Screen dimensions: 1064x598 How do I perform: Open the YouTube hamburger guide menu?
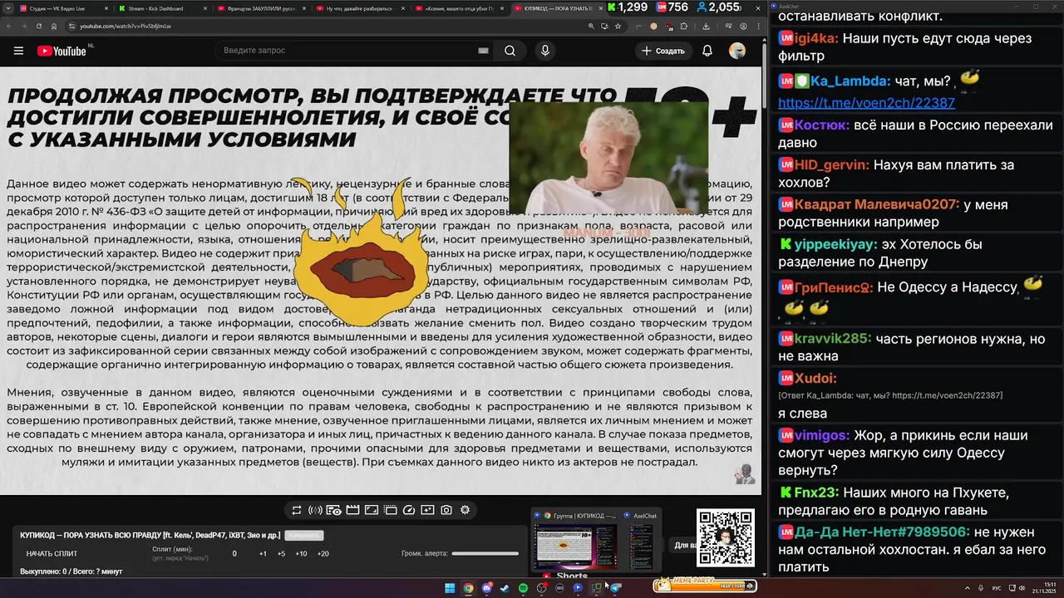18,51
